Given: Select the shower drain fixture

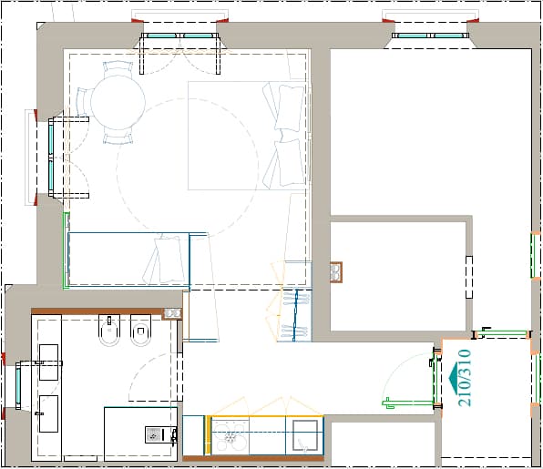Looking at the screenshot, I should tap(153, 434).
